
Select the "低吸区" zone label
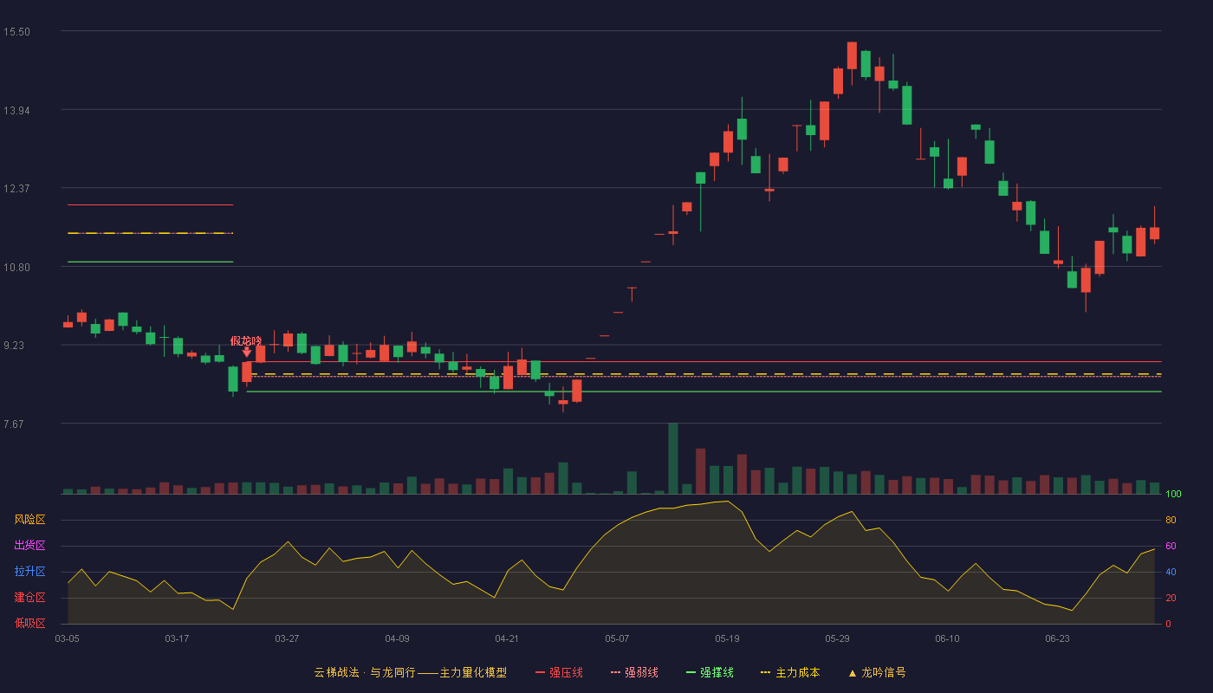29,623
